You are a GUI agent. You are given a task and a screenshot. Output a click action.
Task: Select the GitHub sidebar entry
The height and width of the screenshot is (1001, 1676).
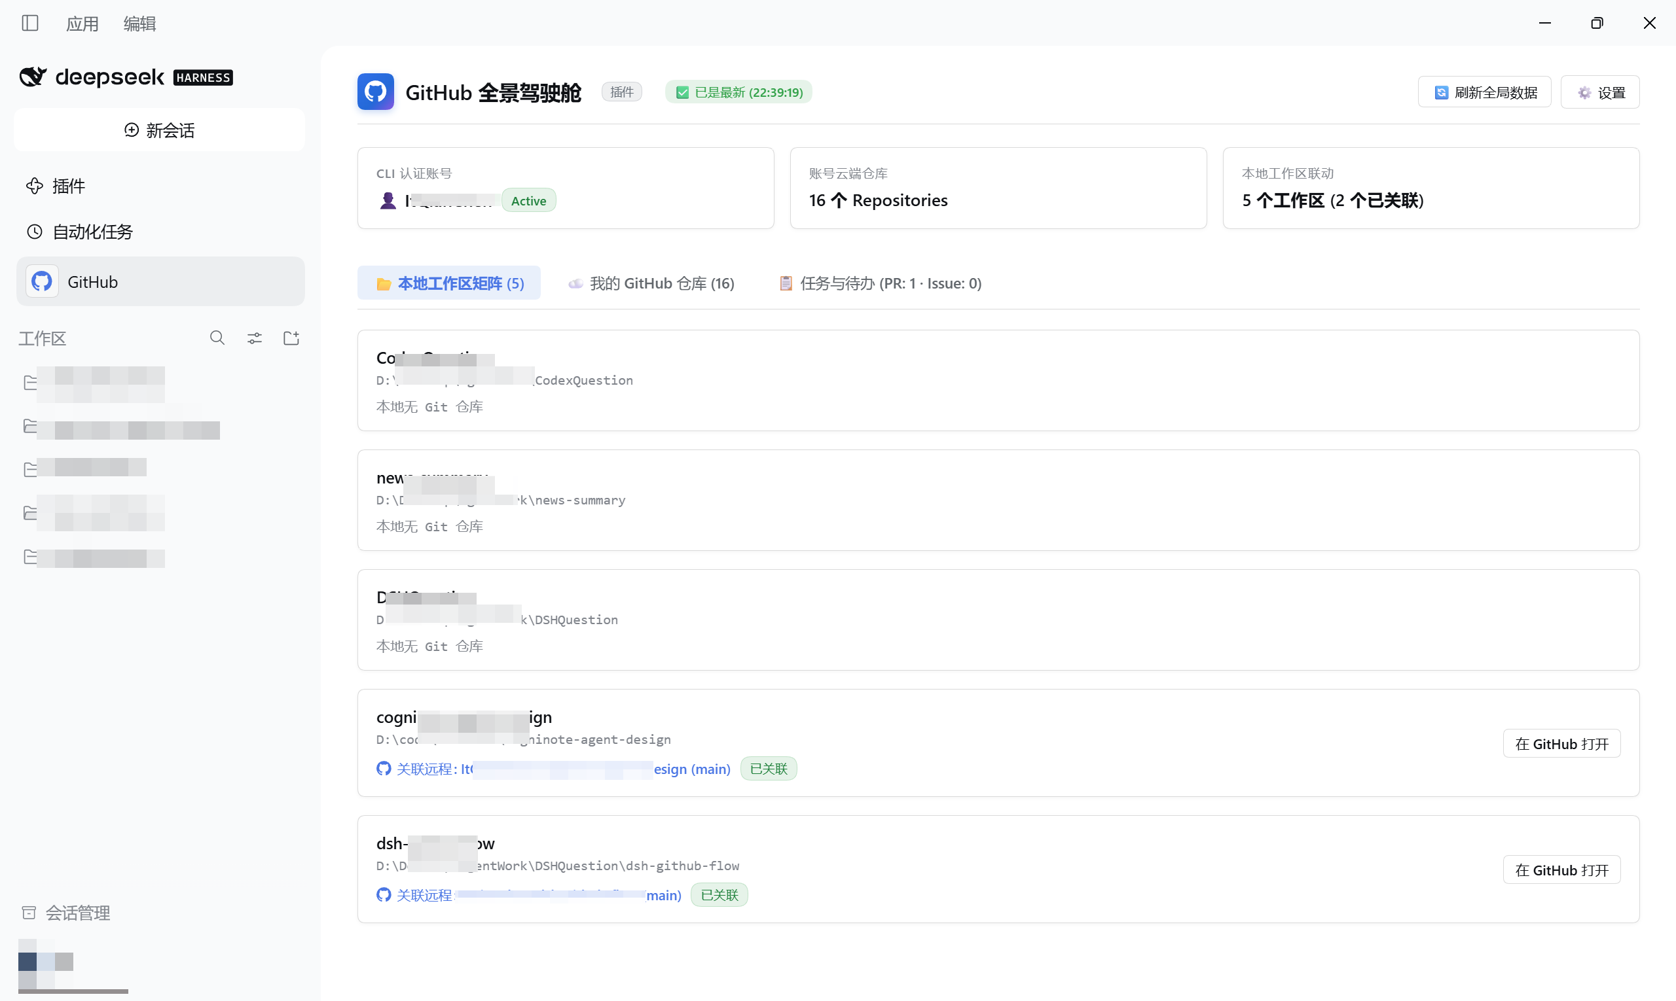[160, 281]
